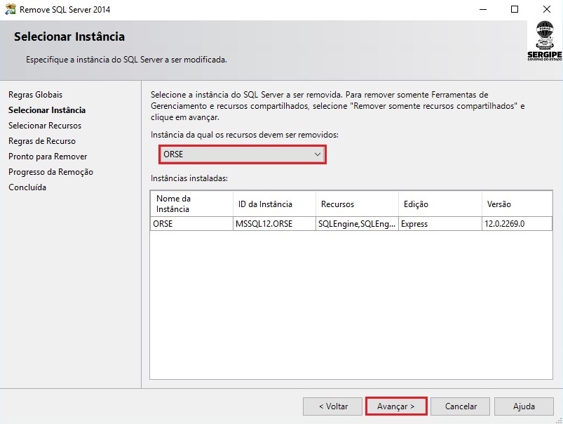Open the ORSE instance dropdown
563x424 pixels.
[x=243, y=154]
